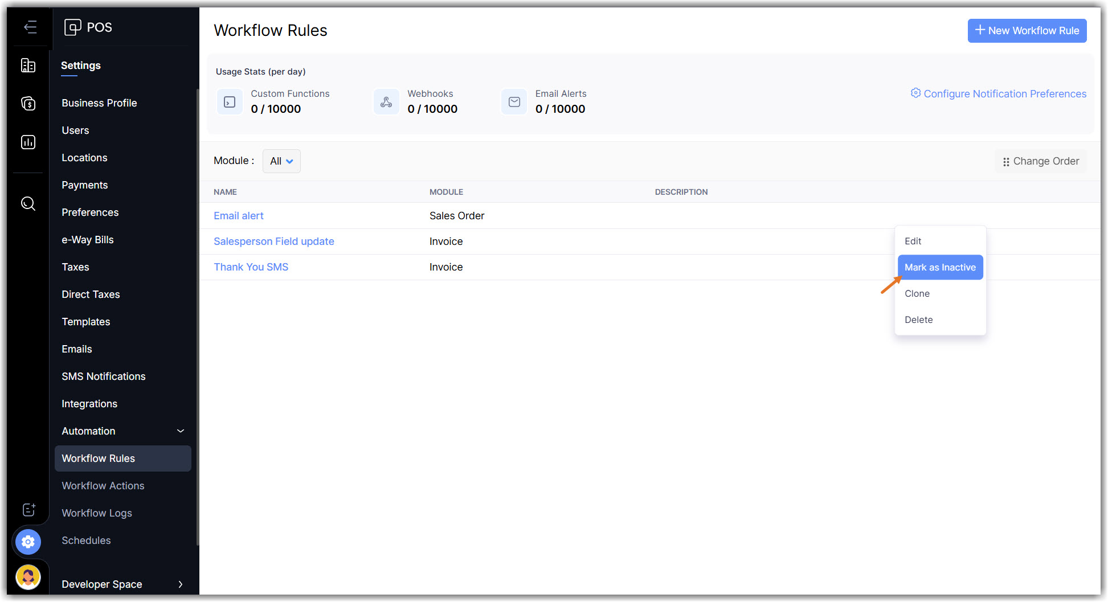Click the settings gear icon in the left rail
This screenshot has height=602, width=1108.
coord(28,542)
